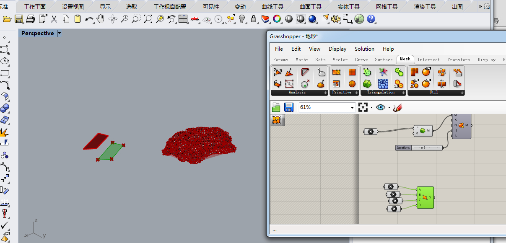Click the lightbulb hide-objects icon
The width and height of the screenshot is (506, 243).
pos(242,19)
